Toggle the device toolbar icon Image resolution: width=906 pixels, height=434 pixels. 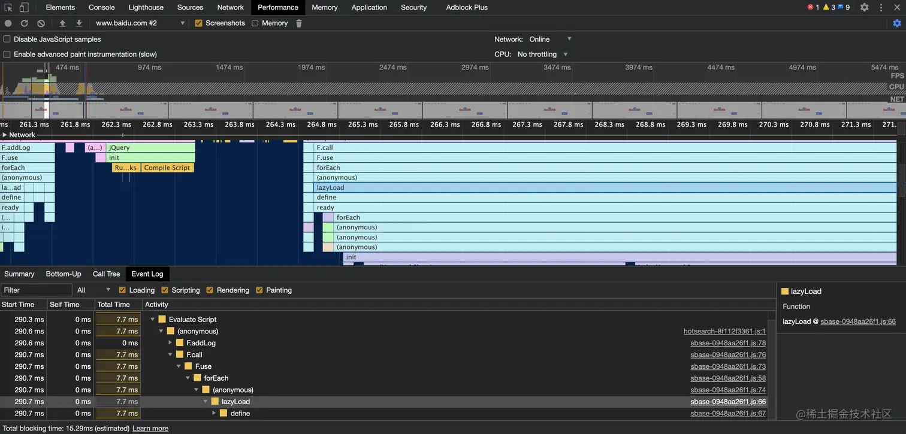pyautogui.click(x=24, y=7)
